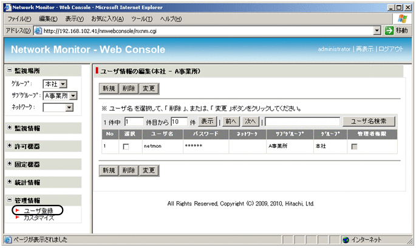This screenshot has height=248, width=416.
Task: Collapse the 監視場所 section
Action: (x=10, y=70)
